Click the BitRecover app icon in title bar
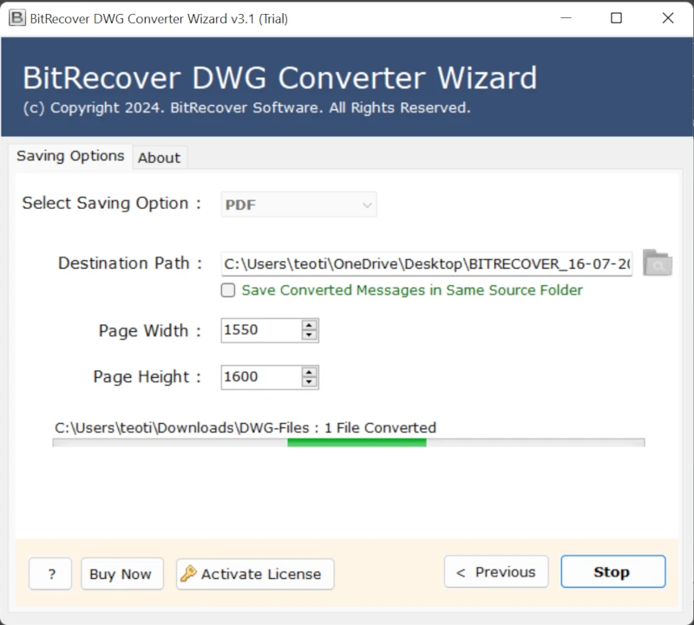This screenshot has height=625, width=694. click(17, 18)
